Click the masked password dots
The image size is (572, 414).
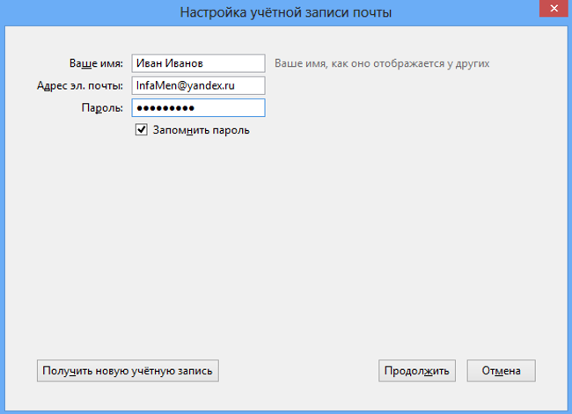click(165, 107)
